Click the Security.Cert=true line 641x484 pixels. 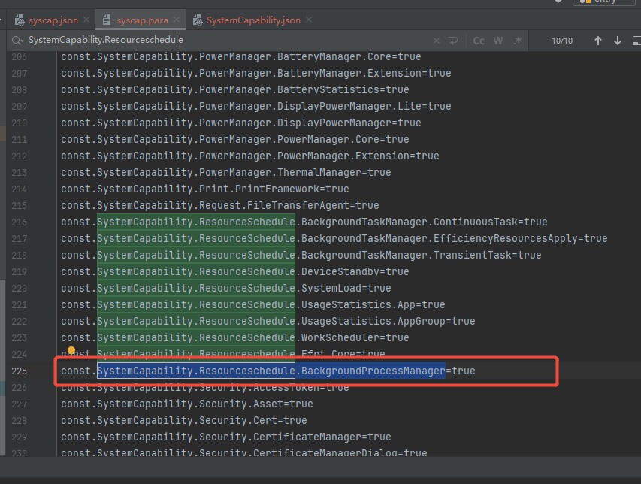[184, 420]
